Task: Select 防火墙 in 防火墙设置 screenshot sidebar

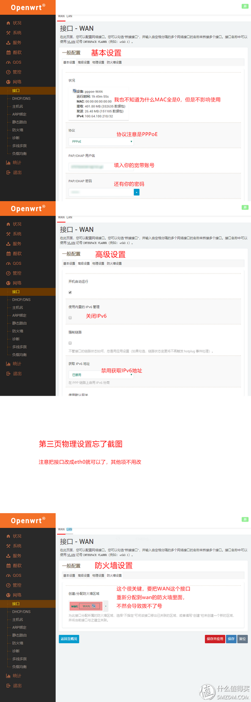Action: 18,643
